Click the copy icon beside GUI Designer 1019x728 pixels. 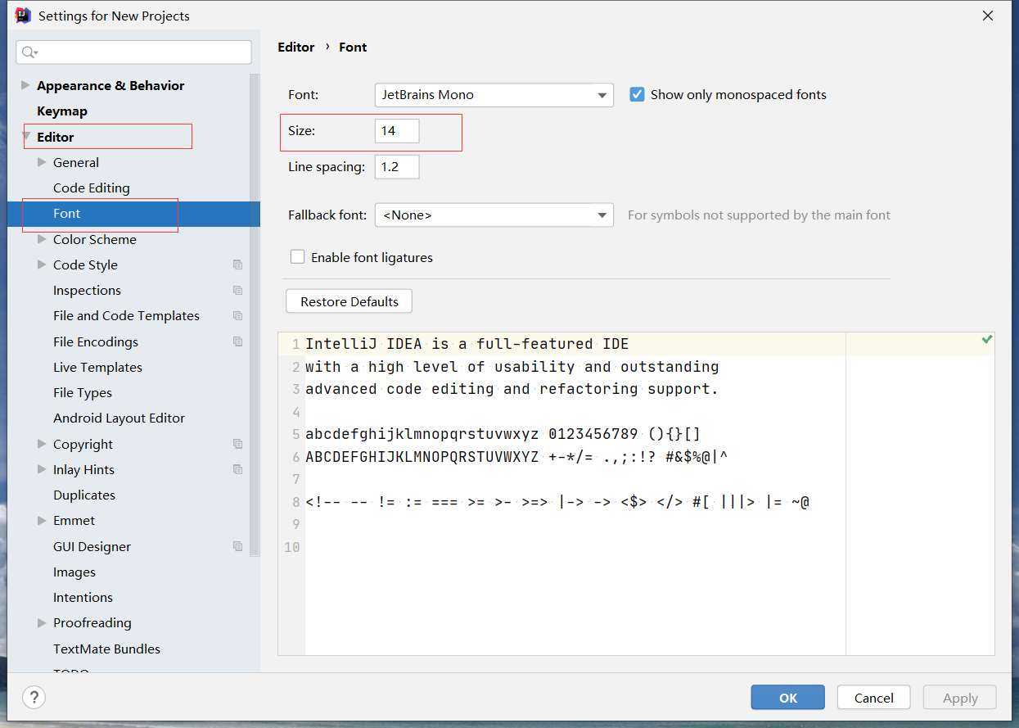click(237, 546)
